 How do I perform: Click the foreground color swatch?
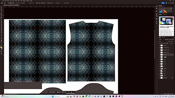[1, 47]
